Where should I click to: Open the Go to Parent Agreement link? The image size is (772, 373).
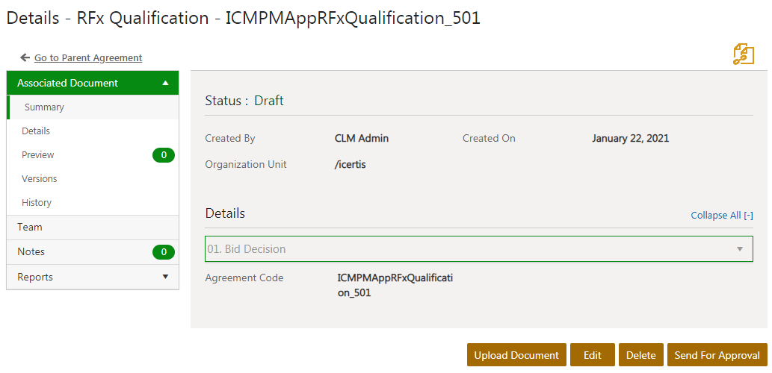click(88, 57)
